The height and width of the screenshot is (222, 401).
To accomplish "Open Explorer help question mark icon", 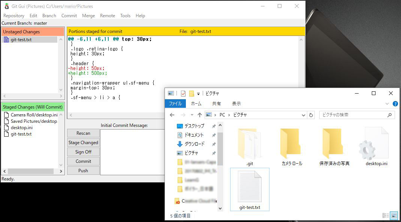I will pos(395,104).
